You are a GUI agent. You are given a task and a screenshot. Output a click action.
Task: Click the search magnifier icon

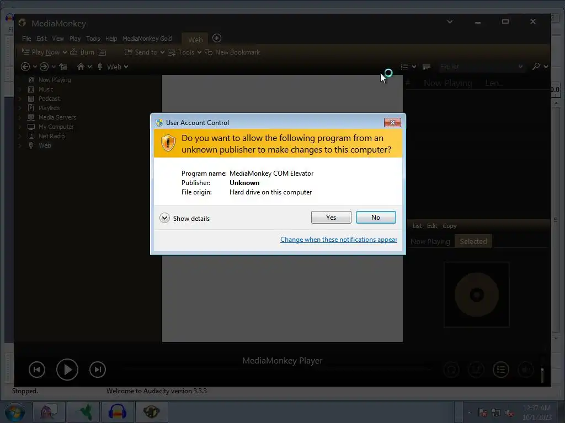pos(536,66)
